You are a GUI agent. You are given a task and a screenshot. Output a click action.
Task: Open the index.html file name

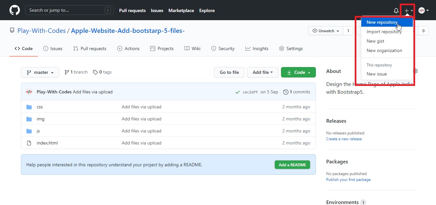tap(47, 143)
